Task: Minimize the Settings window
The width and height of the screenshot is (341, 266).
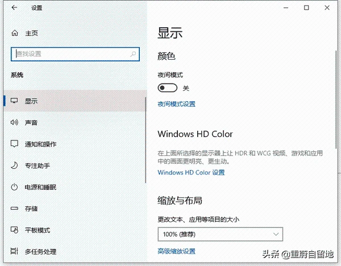Action: pos(286,8)
